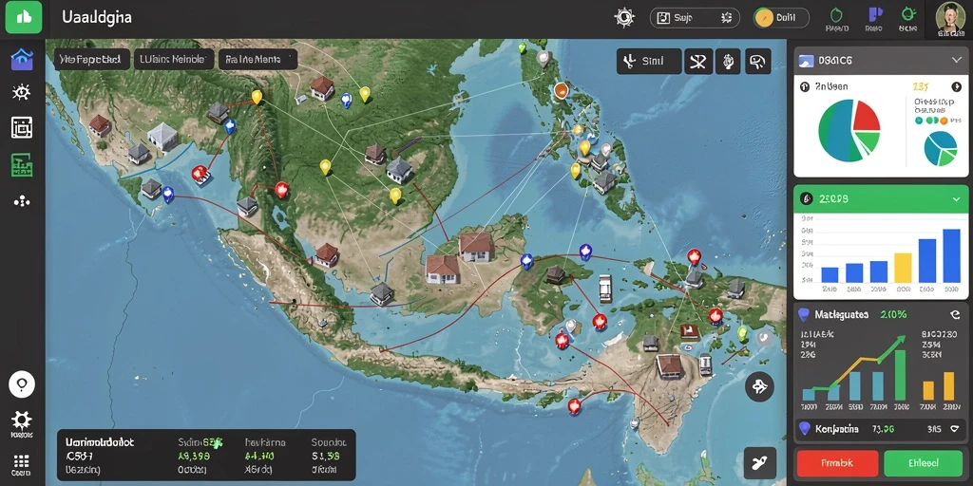This screenshot has width=973, height=486.
Task: Click the tall green bar in Matleguates chart
Action: pos(899,375)
